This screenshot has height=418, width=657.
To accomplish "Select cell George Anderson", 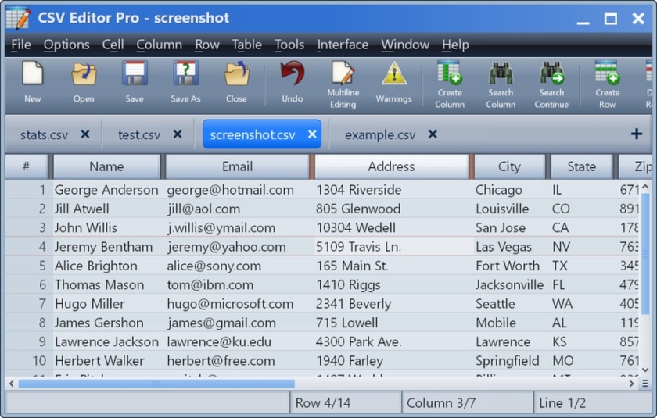I will [106, 190].
